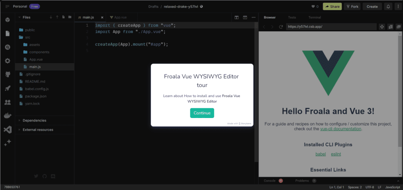Open preview in new window icon
This screenshot has width=403, height=190.
pos(399,27)
